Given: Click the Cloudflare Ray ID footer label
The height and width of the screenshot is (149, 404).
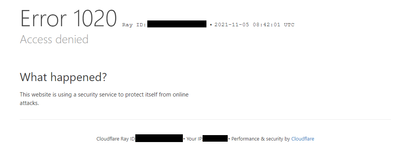Looking at the screenshot, I should click(x=116, y=139).
